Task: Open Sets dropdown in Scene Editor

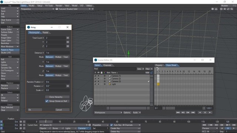Action: click(x=140, y=69)
